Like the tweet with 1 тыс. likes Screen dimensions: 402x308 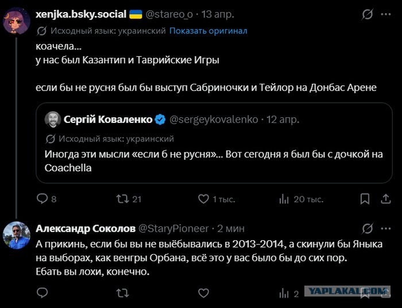203,199
